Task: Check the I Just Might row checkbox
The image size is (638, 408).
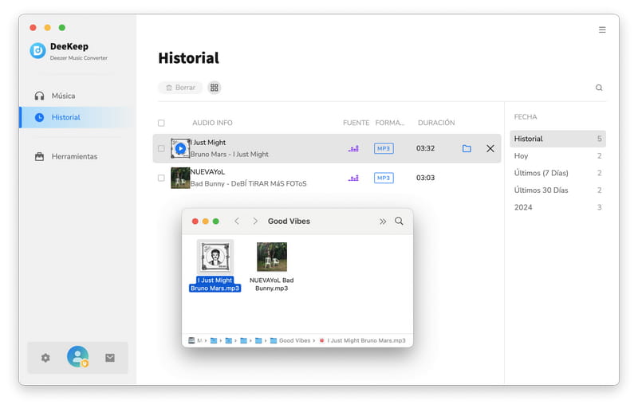Action: [x=161, y=149]
